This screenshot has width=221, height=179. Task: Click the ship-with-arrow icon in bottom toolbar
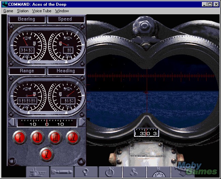[183, 172]
